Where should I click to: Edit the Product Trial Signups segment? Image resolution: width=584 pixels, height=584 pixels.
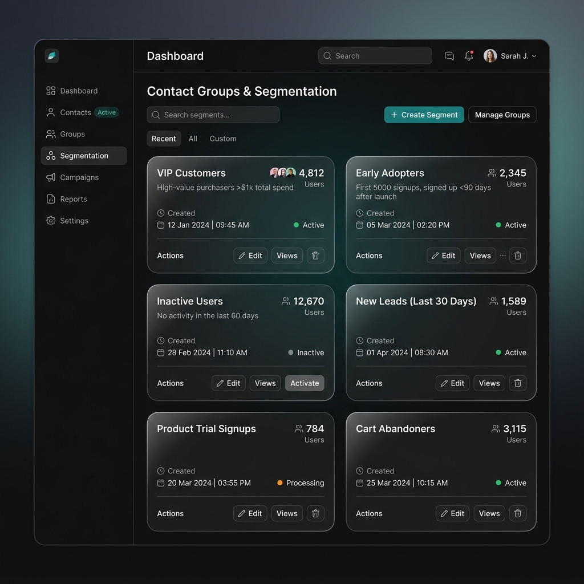(250, 514)
